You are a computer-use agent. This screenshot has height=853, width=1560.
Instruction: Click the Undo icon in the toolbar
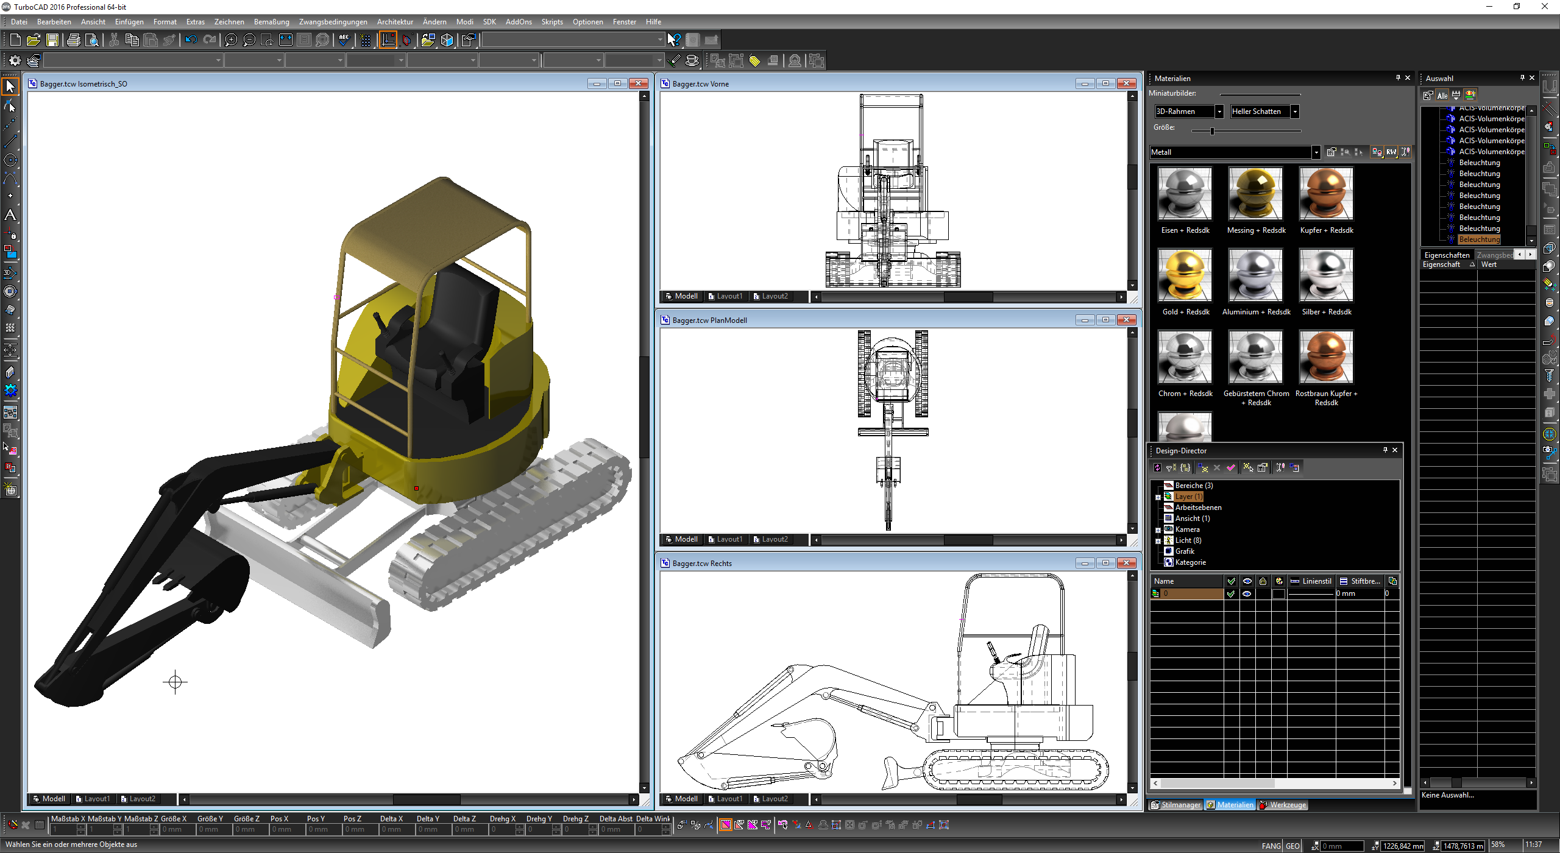tap(191, 40)
